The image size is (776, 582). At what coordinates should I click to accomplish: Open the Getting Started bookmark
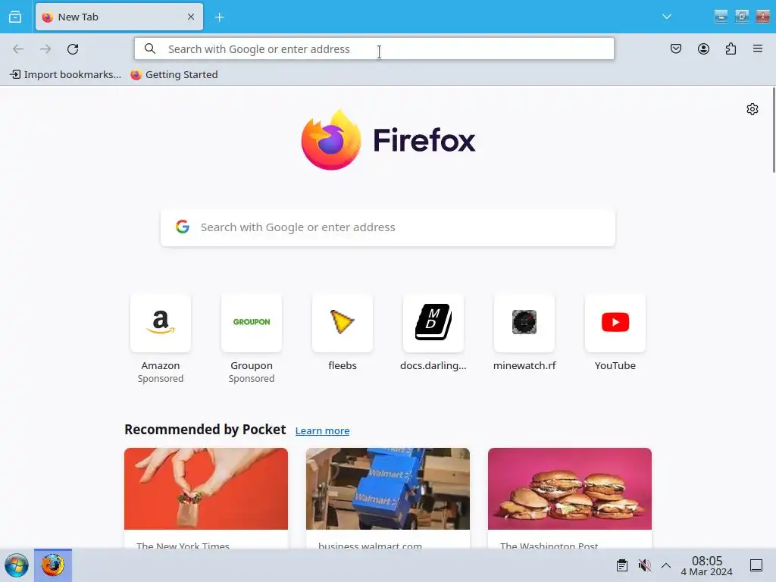coord(174,74)
